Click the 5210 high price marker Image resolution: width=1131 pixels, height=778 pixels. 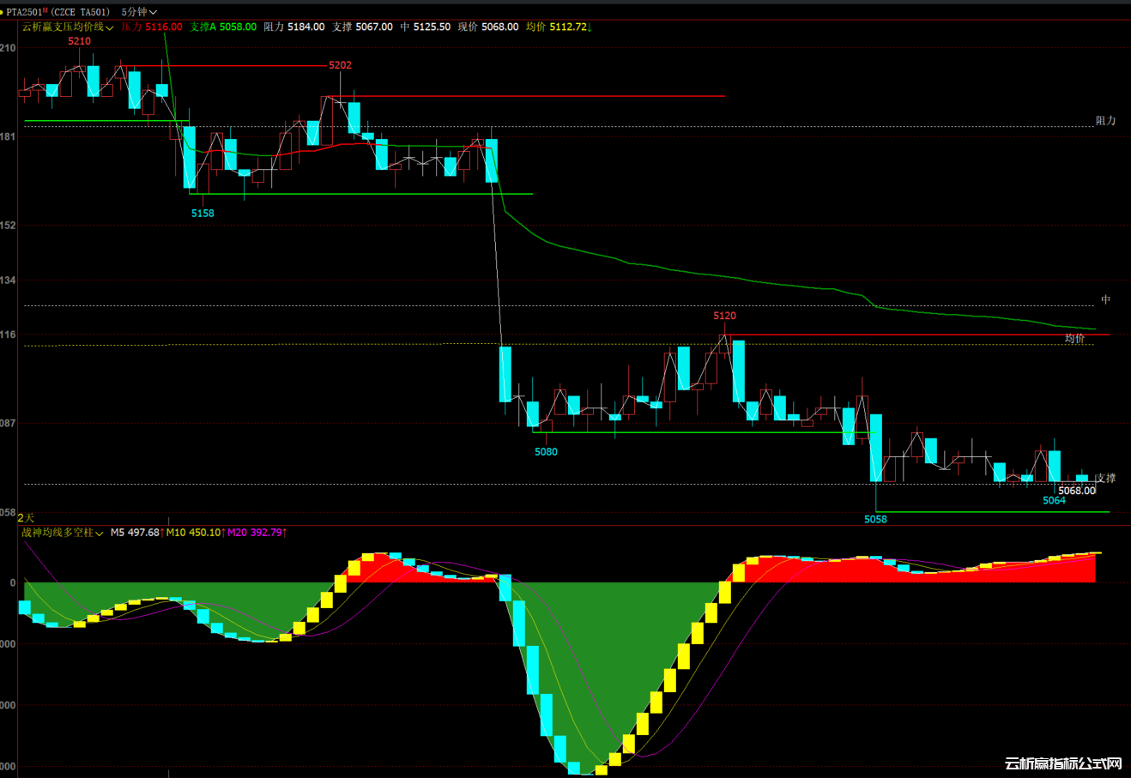[79, 41]
